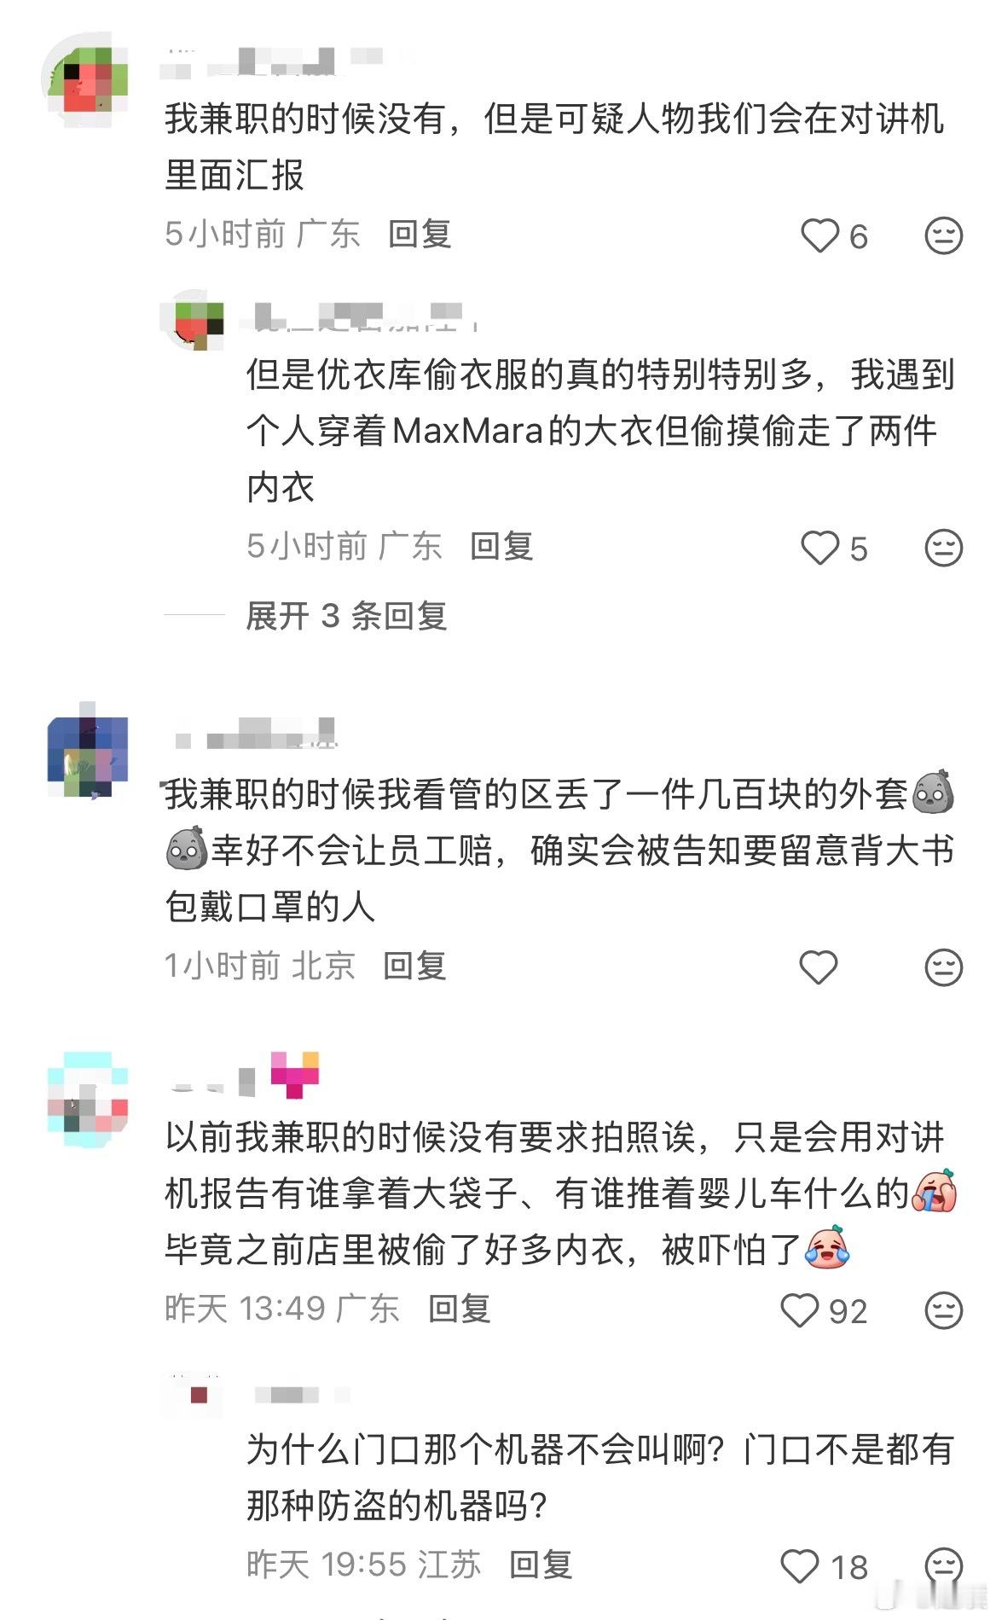996x1620 pixels.
Task: Open avatar of the Beijing commenter
Action: coord(87,752)
